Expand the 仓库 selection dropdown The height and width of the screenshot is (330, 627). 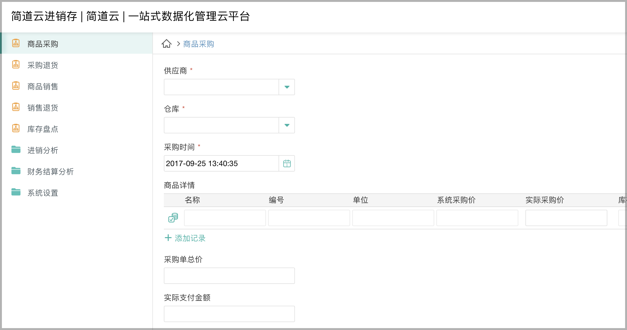(286, 125)
